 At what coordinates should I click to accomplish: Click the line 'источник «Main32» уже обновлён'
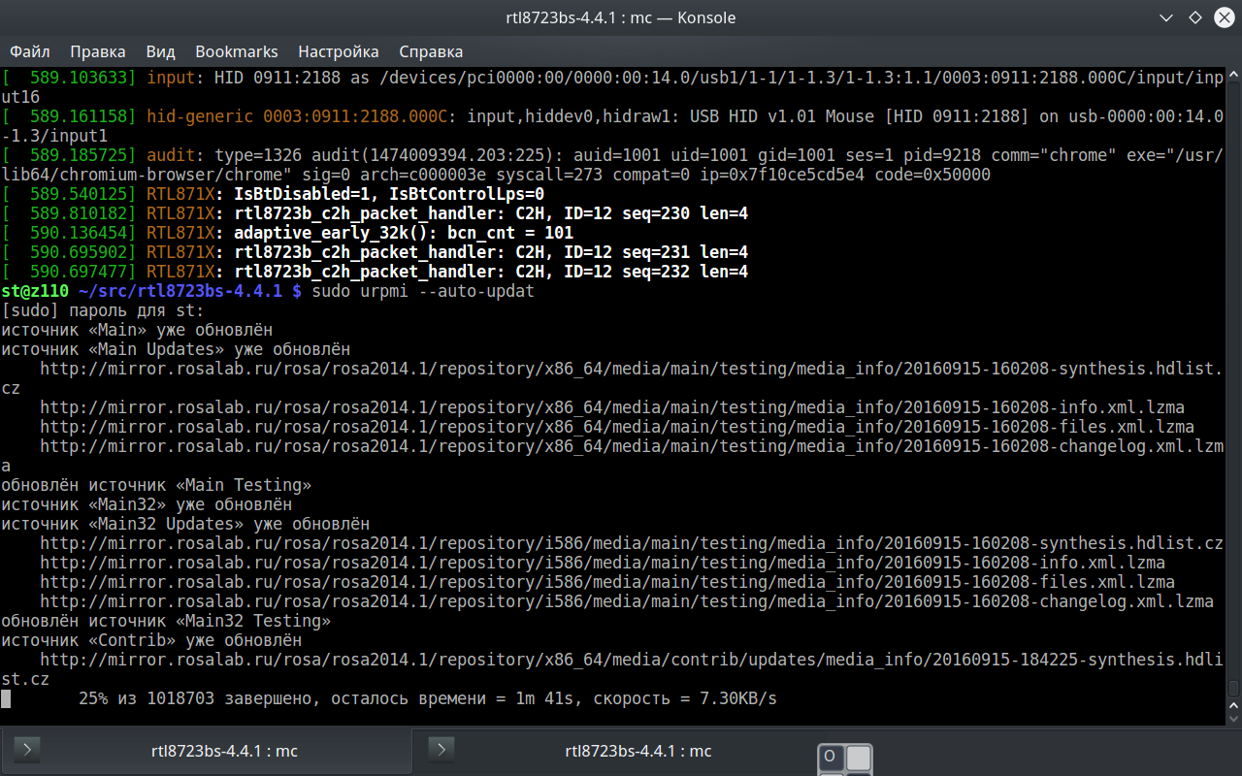click(x=147, y=504)
